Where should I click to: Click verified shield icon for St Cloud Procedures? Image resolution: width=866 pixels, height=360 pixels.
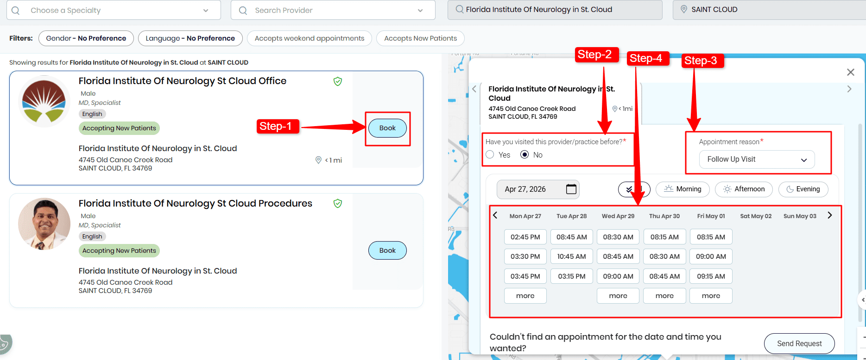coord(338,204)
